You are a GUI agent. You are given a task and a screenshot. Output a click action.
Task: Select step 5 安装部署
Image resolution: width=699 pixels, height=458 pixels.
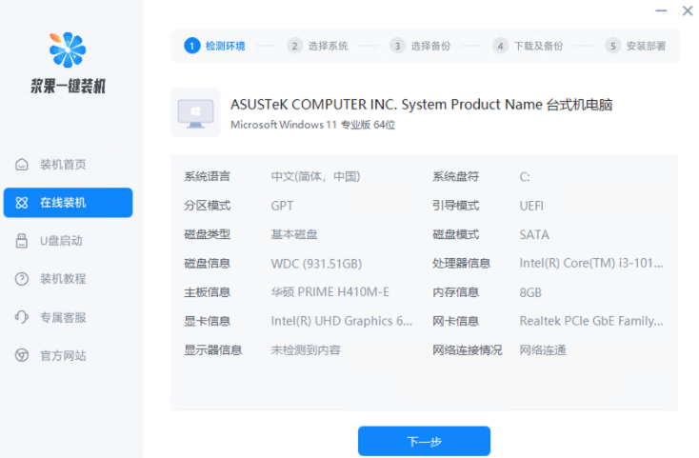point(635,46)
